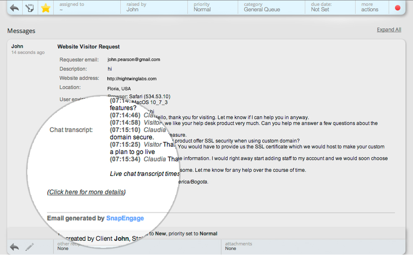Screen dimensions: 413x255
Task: Open the raised by John field
Action: coord(154,7)
